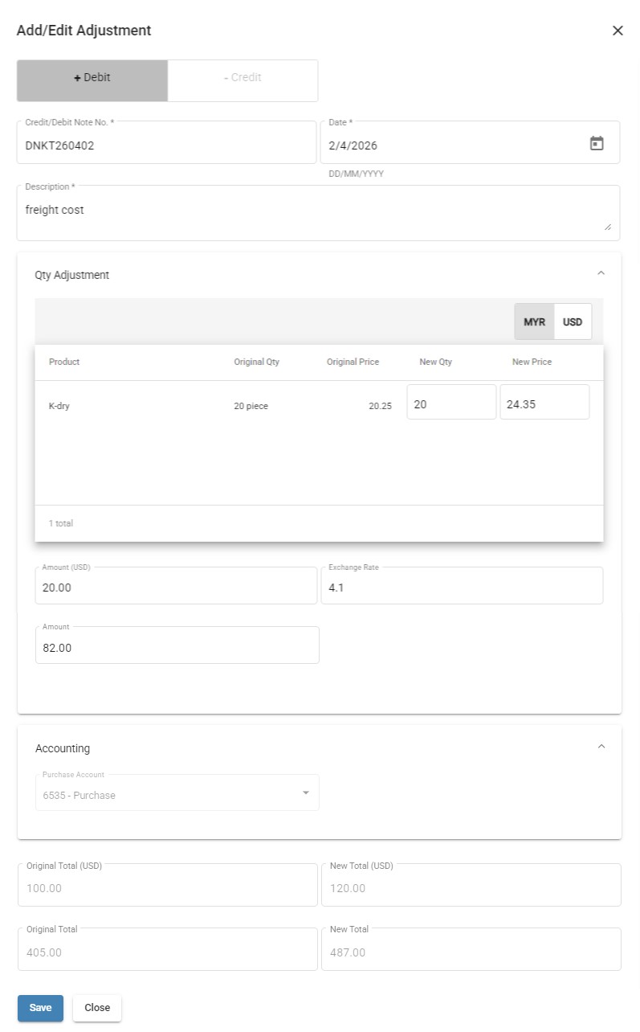Select the + Debit toggle

click(x=92, y=80)
